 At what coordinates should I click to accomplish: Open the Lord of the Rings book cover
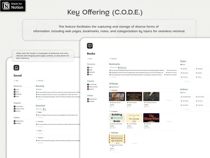pos(134,118)
